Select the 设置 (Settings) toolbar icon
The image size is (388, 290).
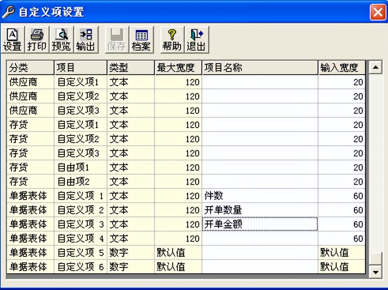12,40
